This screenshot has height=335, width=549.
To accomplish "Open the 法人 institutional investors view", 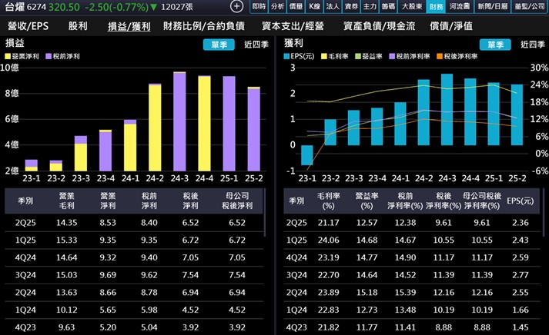I will point(333,6).
